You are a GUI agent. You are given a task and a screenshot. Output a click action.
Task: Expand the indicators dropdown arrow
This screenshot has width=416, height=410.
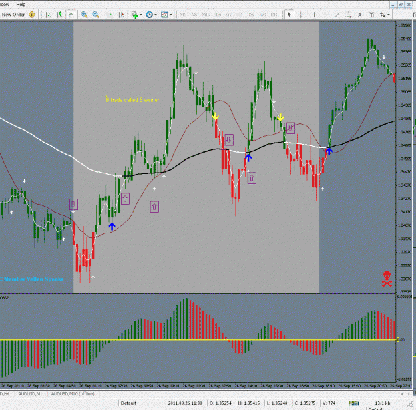[x=140, y=15]
